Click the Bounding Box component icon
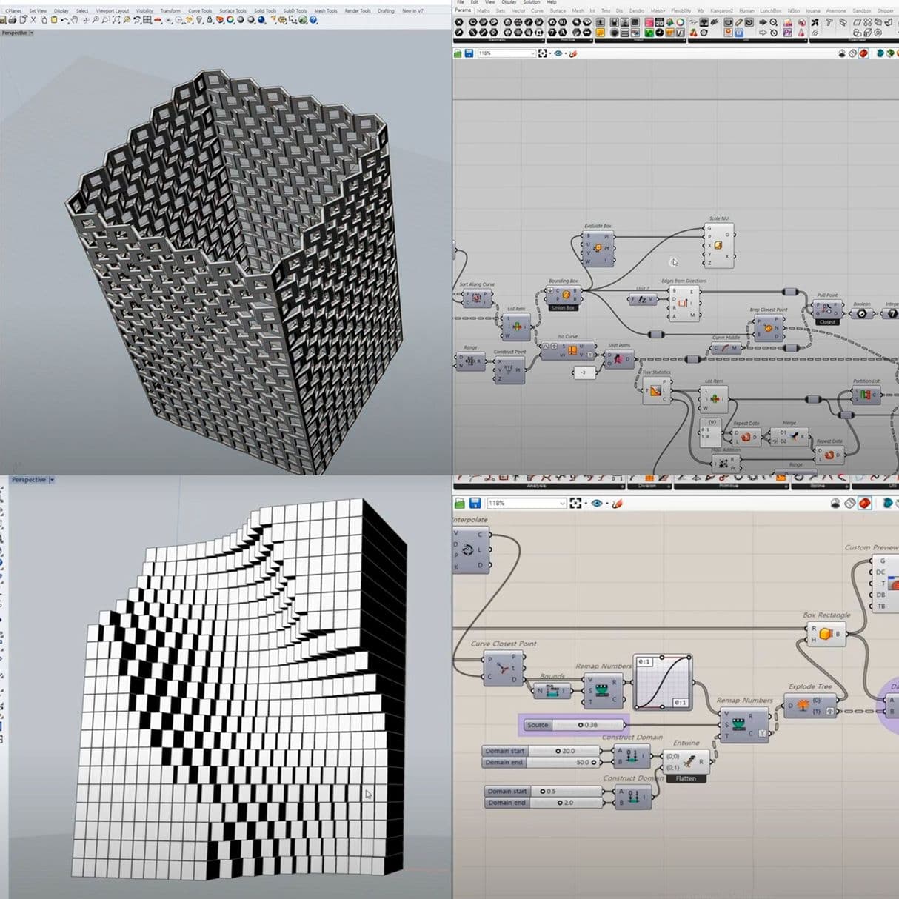The image size is (899, 899). point(567,295)
